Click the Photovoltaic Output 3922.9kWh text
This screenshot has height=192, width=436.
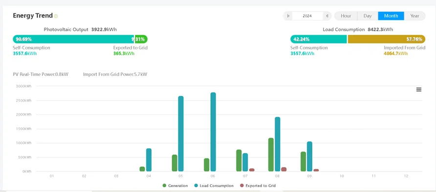coord(80,29)
